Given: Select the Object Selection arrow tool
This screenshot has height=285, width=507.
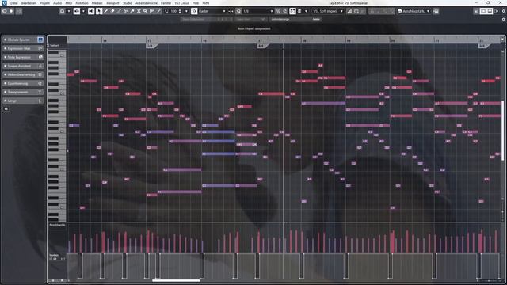Looking at the screenshot, I should [99, 11].
